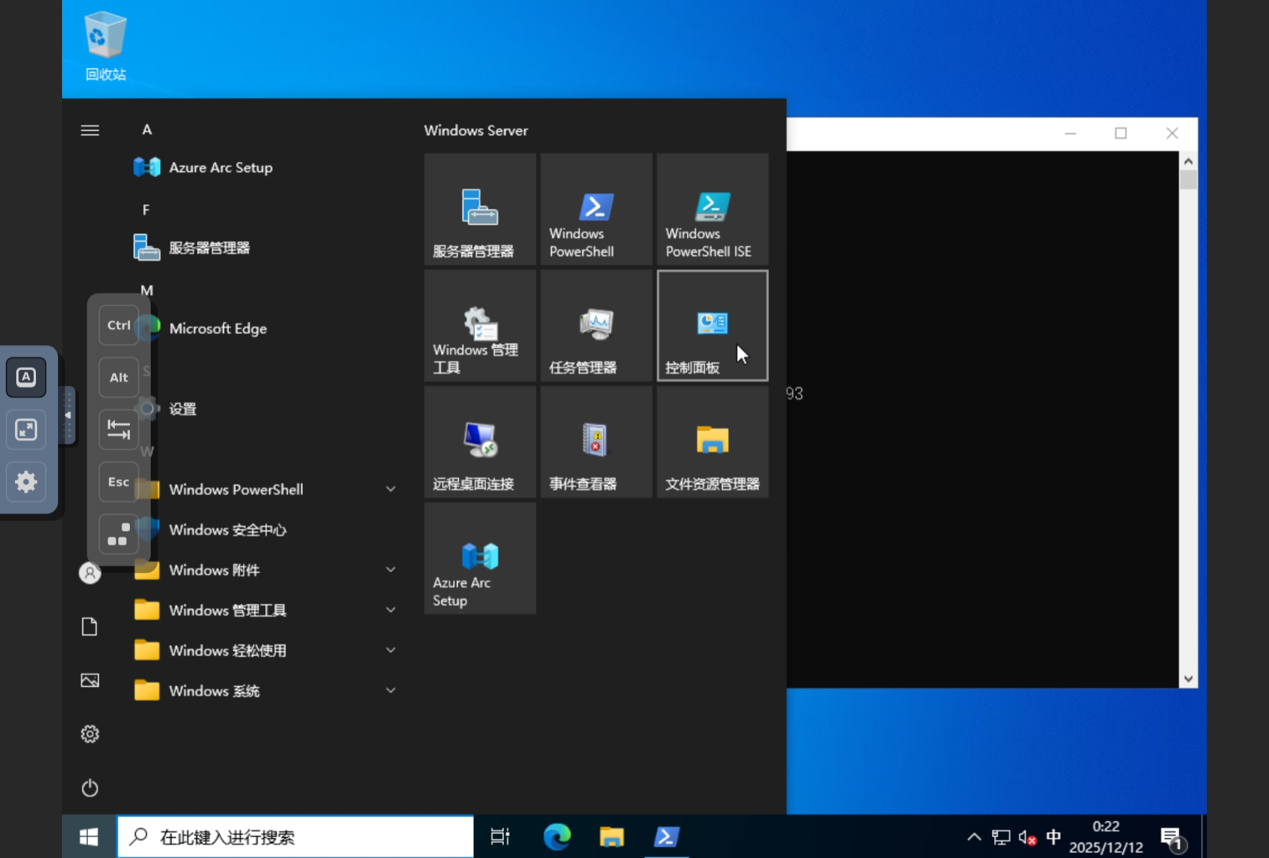
Task: Expand the Windows PowerShell folder
Action: click(236, 489)
